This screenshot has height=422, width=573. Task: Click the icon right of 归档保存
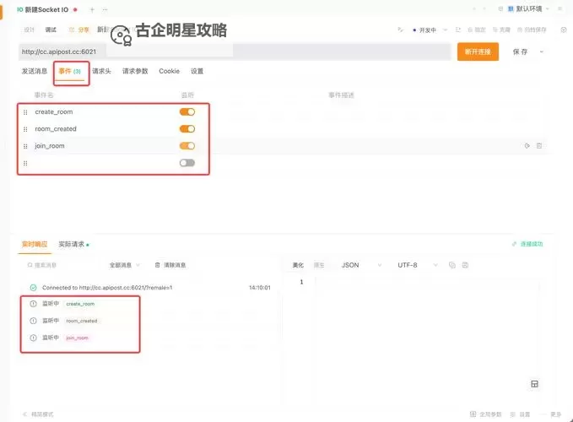564,30
